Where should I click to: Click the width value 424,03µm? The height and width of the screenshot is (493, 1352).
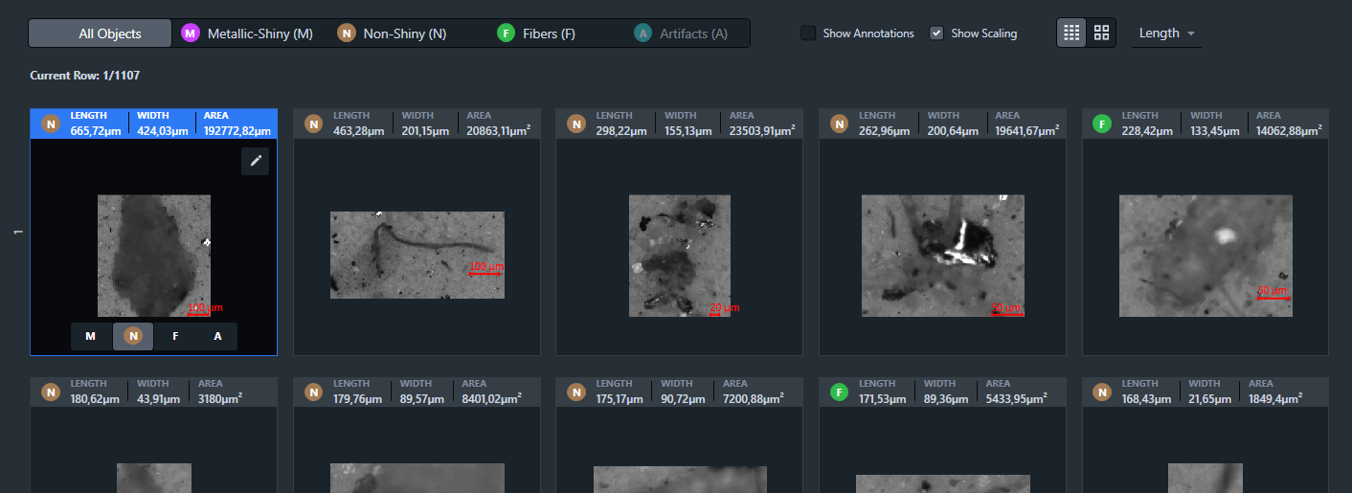tap(163, 131)
